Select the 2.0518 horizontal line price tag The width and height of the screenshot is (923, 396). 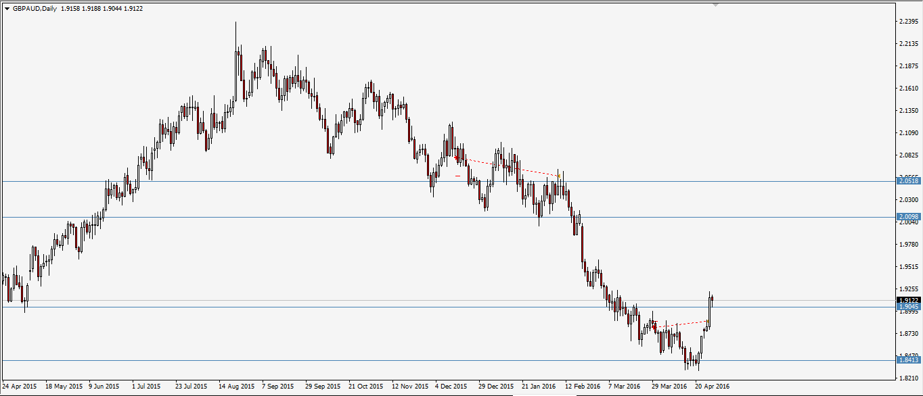pyautogui.click(x=908, y=181)
